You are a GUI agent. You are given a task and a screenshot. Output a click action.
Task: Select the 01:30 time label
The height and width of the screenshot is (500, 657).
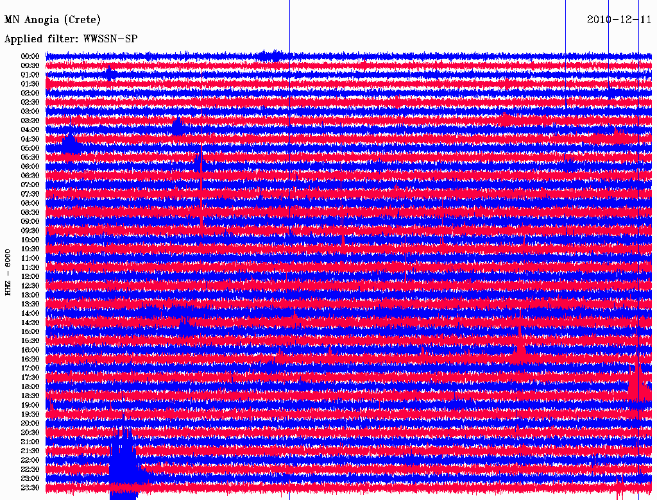coord(30,84)
